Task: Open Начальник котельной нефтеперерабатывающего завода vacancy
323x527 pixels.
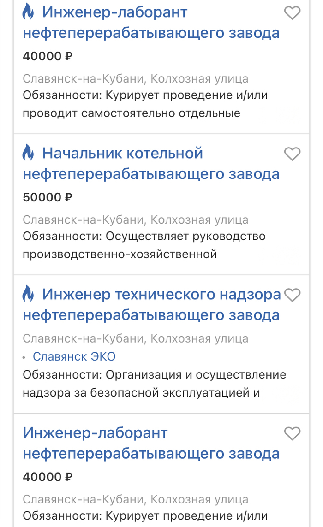Action: [x=151, y=164]
